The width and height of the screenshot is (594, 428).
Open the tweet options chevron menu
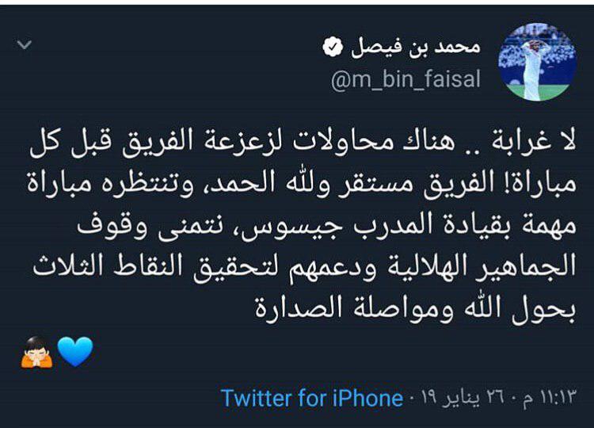coord(25,44)
